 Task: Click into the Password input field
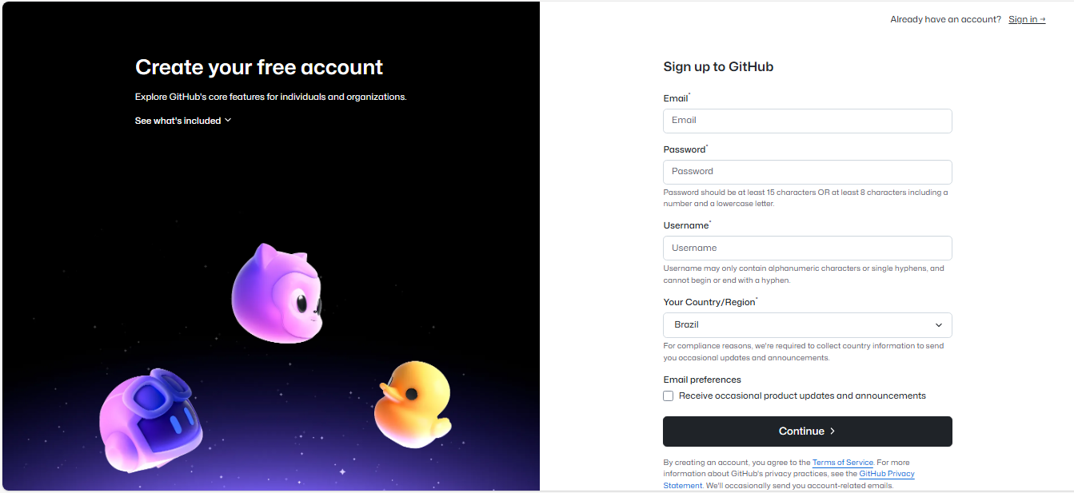[807, 172]
